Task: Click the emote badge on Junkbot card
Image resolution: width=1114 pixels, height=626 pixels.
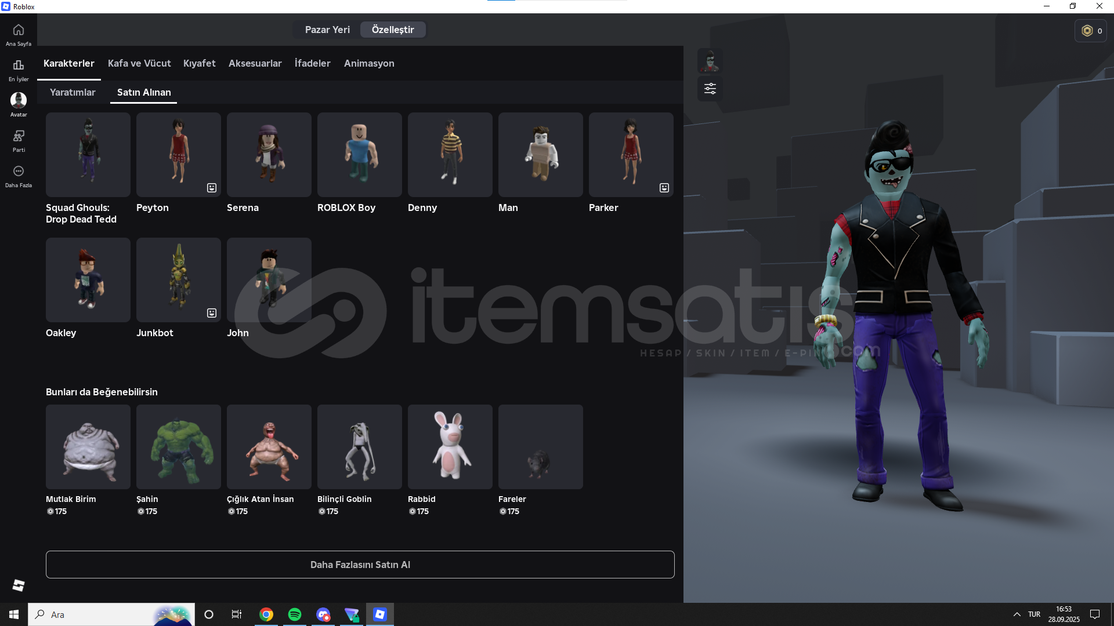Action: pyautogui.click(x=212, y=313)
